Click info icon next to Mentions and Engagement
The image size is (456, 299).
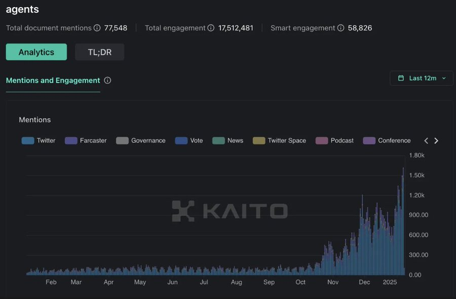107,80
